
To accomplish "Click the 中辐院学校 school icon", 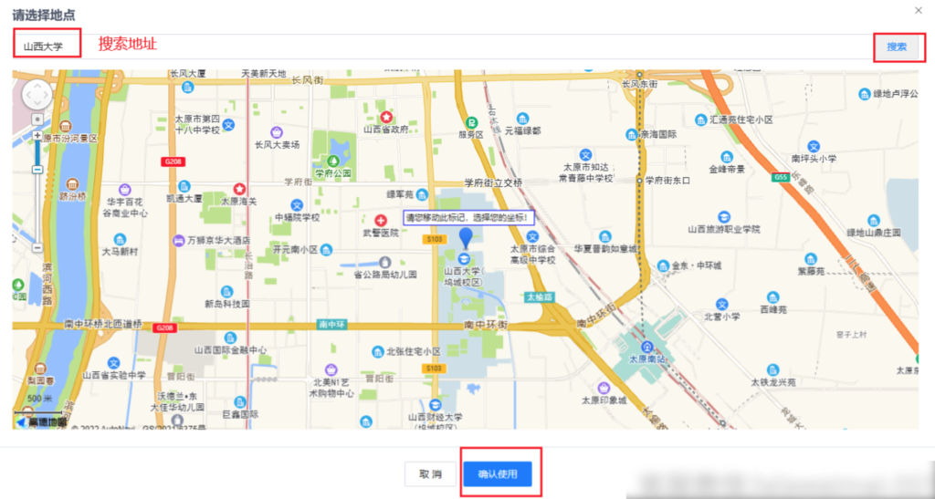I will point(297,205).
